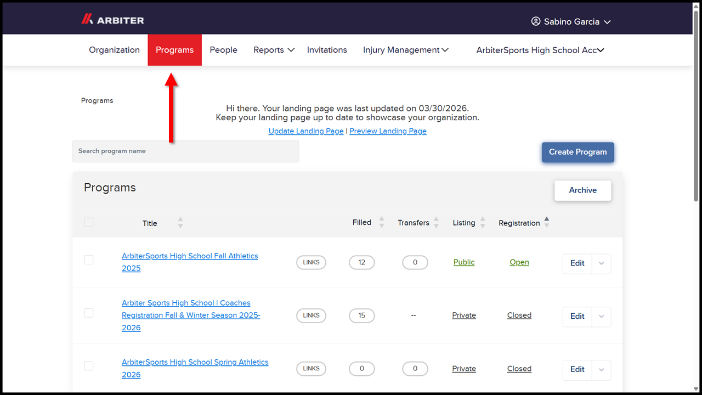Click the Programs breadcrumb text
The width and height of the screenshot is (702, 395).
(x=97, y=101)
